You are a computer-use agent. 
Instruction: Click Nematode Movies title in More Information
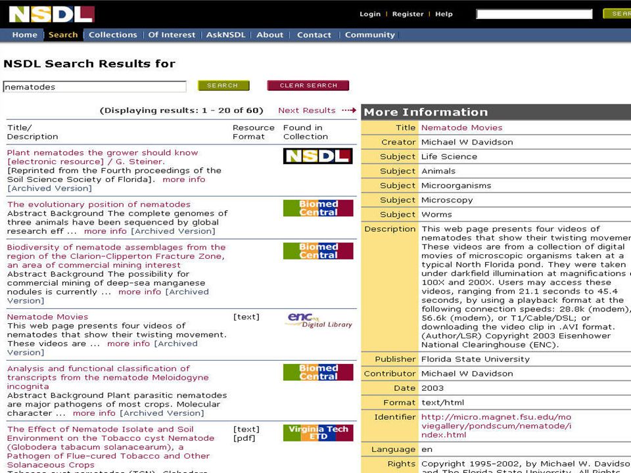pyautogui.click(x=462, y=128)
